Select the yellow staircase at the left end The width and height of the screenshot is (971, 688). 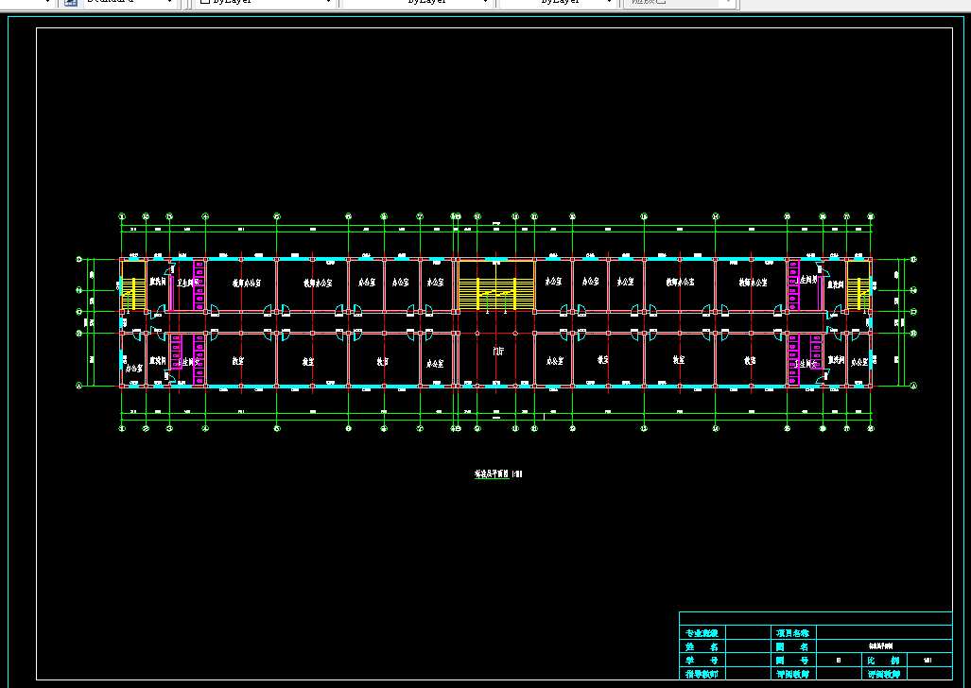(x=133, y=285)
